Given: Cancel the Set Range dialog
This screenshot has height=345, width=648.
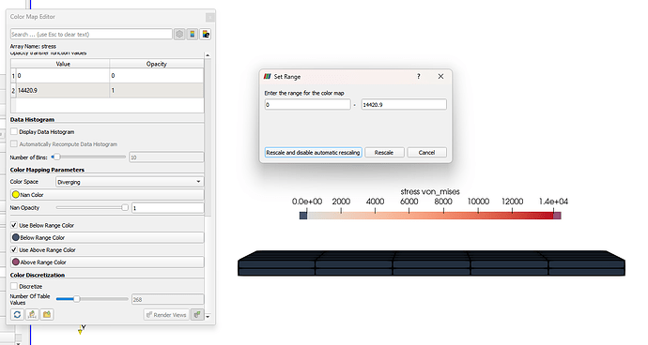Looking at the screenshot, I should (x=426, y=152).
